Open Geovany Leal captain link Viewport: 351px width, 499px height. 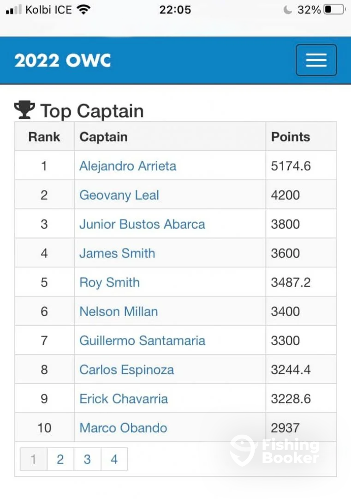[119, 195]
